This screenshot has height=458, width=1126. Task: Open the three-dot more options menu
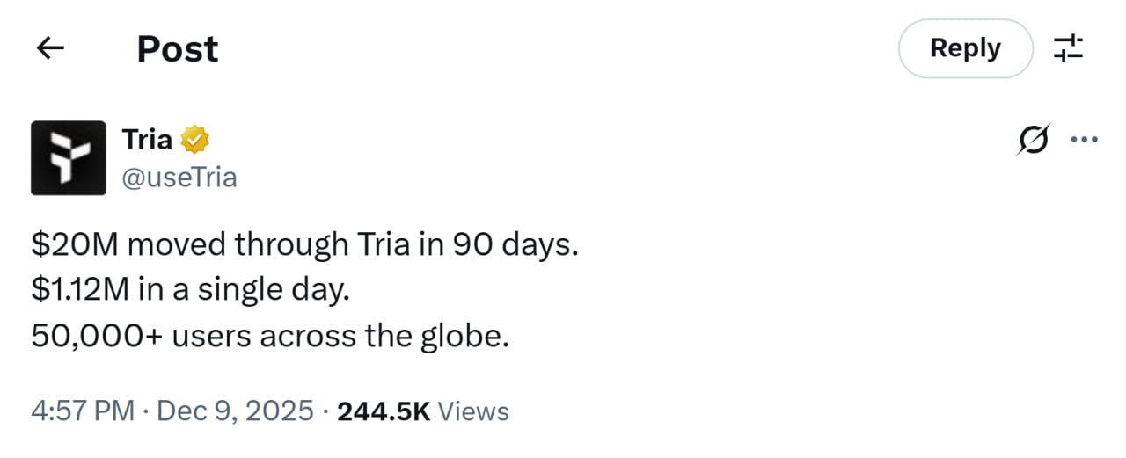pyautogui.click(x=1083, y=140)
